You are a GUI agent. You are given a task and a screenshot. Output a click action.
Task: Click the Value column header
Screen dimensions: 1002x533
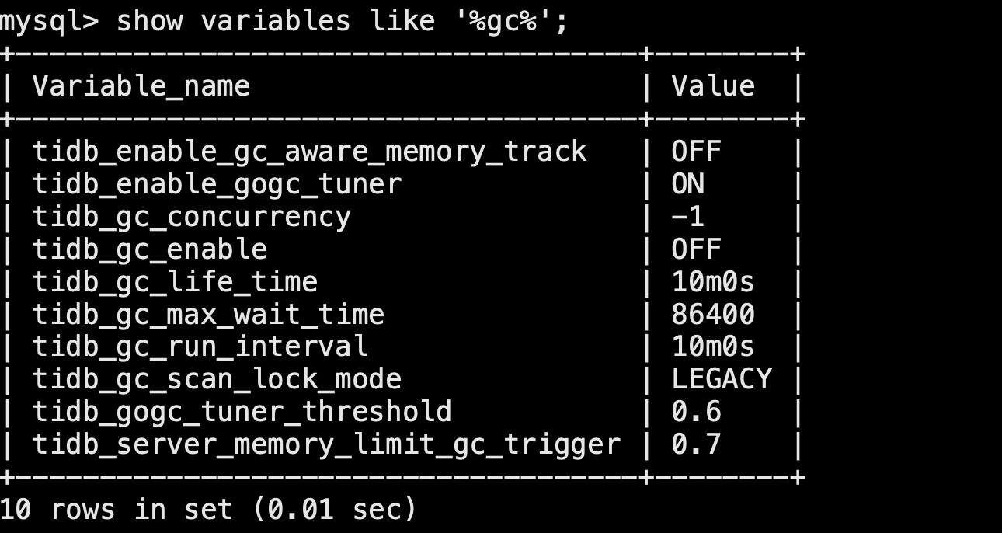point(712,86)
